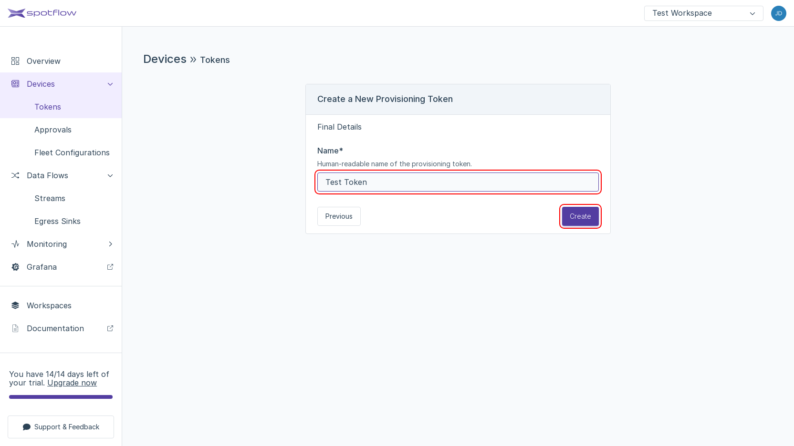Click the Workspaces layers icon
Screen dimensions: 794x446
pyautogui.click(x=15, y=305)
